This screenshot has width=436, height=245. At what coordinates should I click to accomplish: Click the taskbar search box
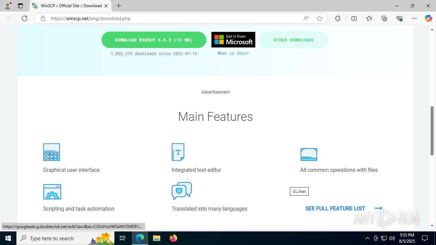pos(66,238)
